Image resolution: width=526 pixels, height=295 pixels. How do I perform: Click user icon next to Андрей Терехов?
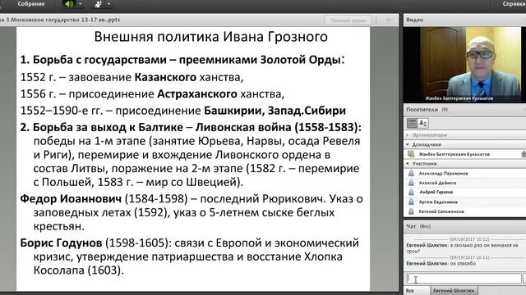click(411, 193)
